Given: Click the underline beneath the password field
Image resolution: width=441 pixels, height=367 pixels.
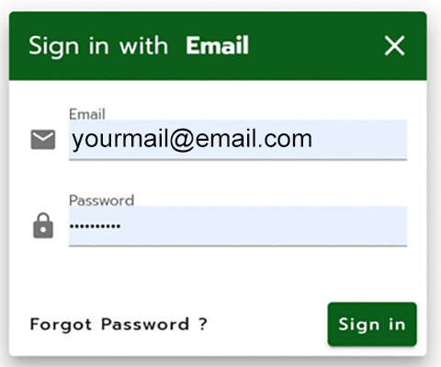Looking at the screenshot, I should point(238,246).
